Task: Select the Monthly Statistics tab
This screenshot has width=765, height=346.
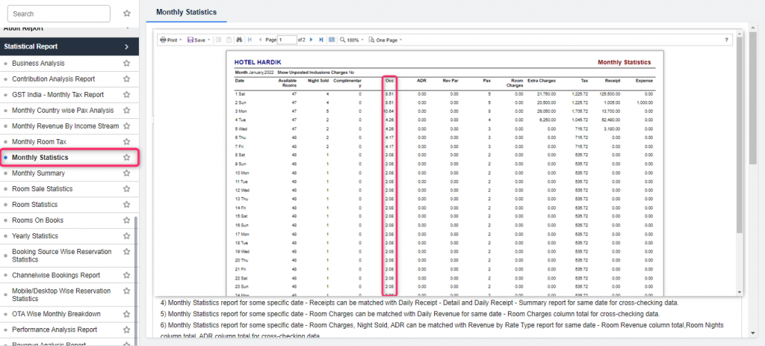Action: point(186,12)
